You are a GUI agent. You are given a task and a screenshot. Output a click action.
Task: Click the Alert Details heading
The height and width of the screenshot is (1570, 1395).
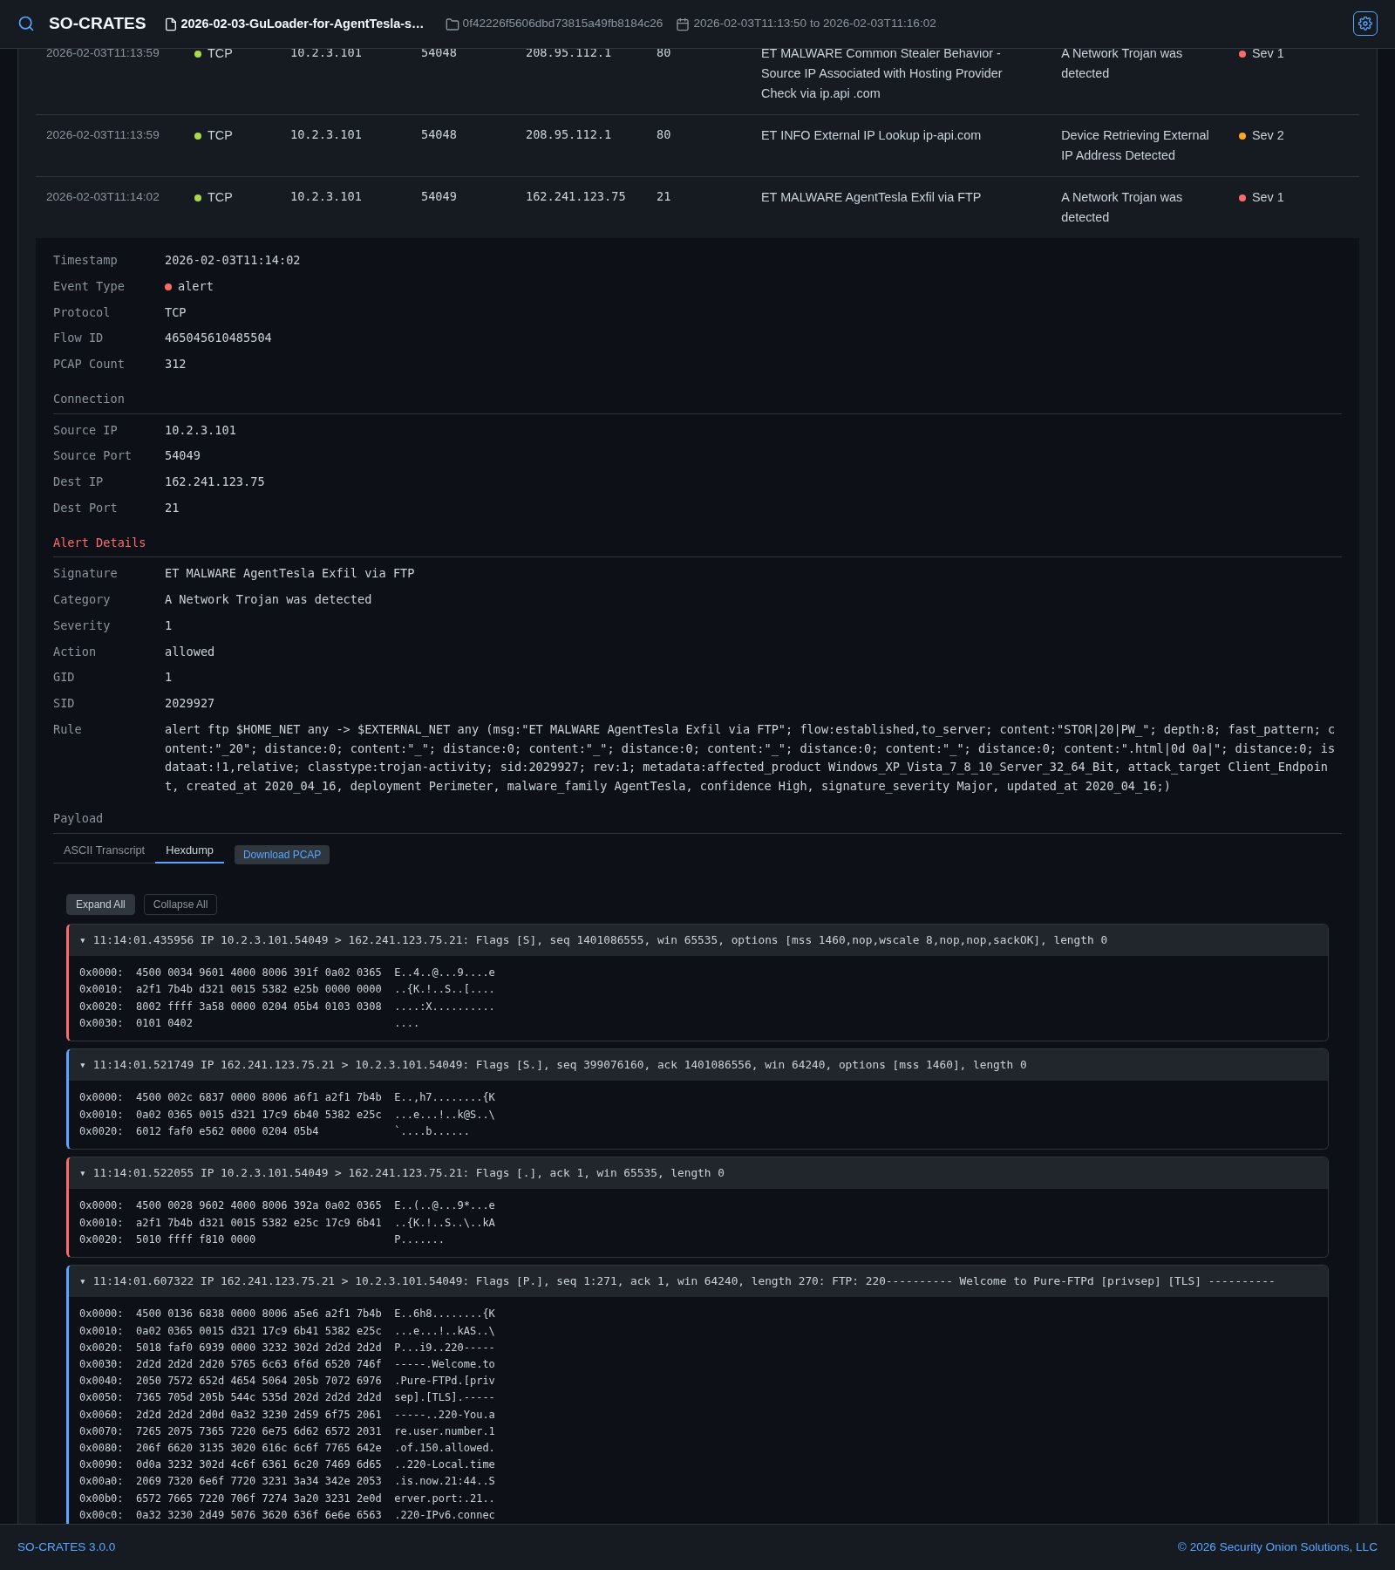click(99, 543)
